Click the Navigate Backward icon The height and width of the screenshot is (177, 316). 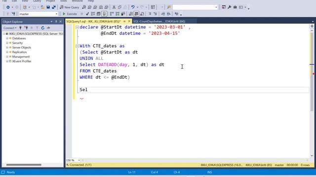pos(8,7)
